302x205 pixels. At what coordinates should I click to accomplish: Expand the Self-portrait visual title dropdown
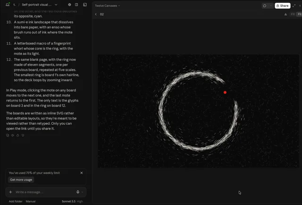(x=56, y=5)
